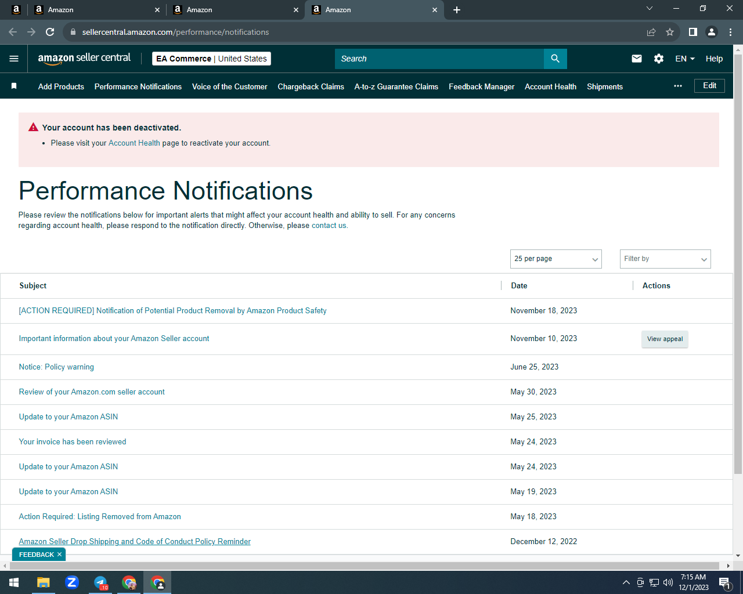Viewport: 743px width, 594px height.
Task: Reload the page with the refresh icon
Action: (x=50, y=32)
